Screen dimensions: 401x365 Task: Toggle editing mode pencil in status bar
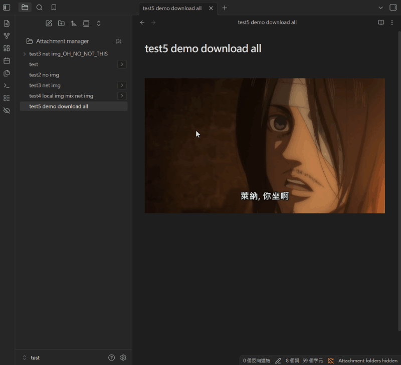[278, 360]
